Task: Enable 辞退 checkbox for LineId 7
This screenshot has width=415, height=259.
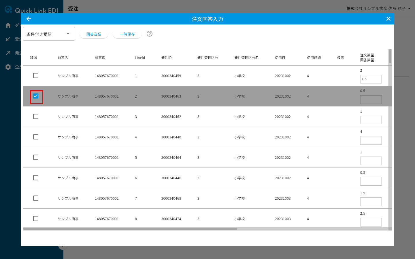Action: pyautogui.click(x=36, y=198)
